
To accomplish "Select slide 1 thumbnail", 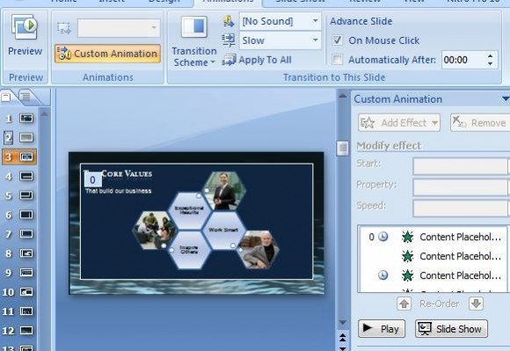I will coord(26,118).
